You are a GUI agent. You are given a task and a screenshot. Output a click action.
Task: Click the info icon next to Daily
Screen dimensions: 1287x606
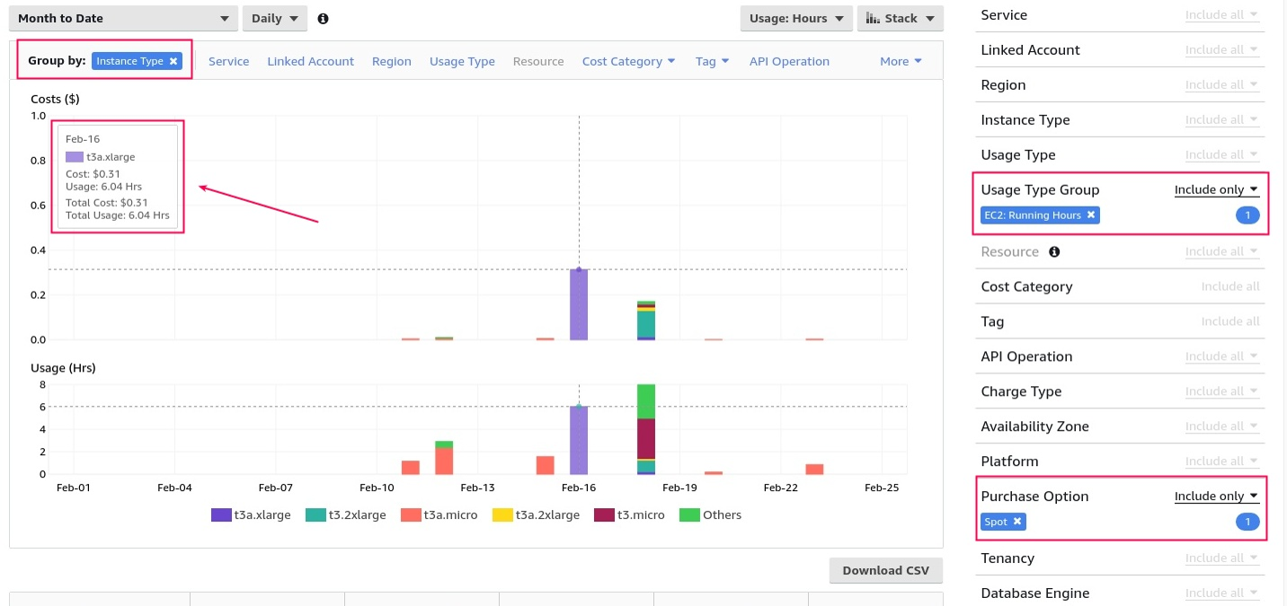tap(323, 19)
